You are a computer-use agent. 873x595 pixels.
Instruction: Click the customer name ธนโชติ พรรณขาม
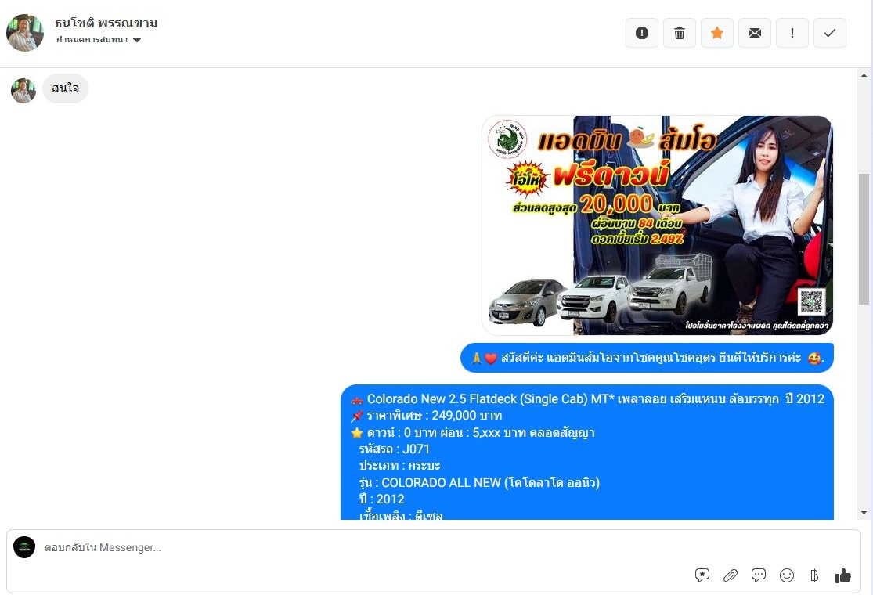tap(106, 23)
